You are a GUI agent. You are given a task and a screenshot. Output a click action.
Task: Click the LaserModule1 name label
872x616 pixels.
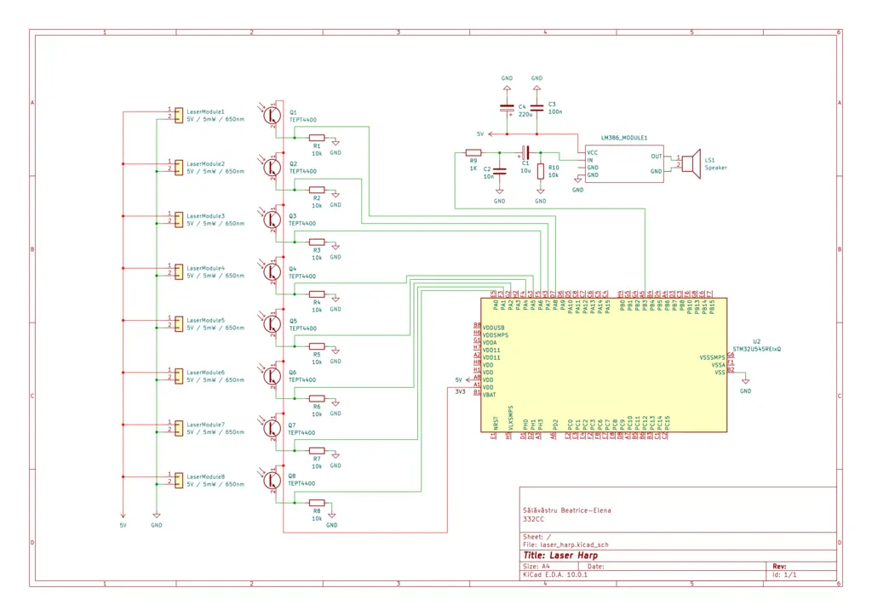click(206, 111)
